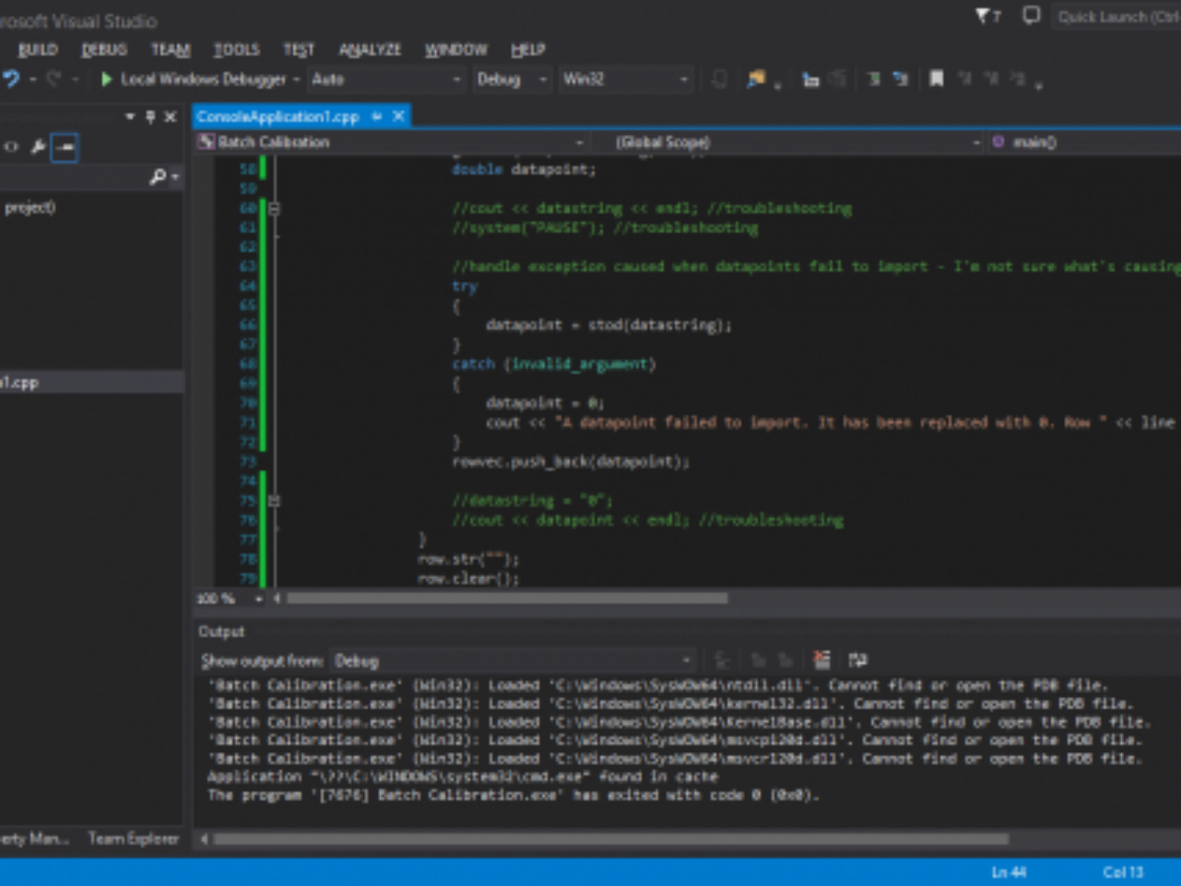The height and width of the screenshot is (886, 1181).
Task: Click the editor scroll-left arrow beside zoom
Action: coord(276,599)
